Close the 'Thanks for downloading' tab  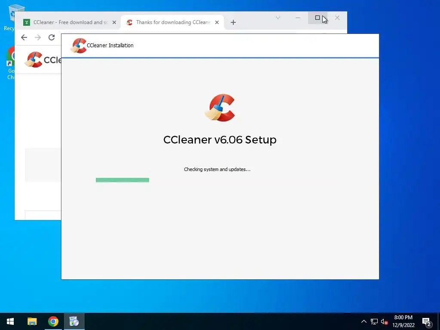[x=217, y=22]
